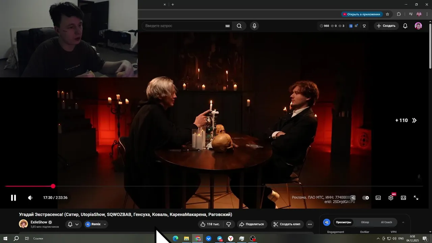Enter fullscreen mode in player
Image resolution: width=432 pixels, height=243 pixels.
tap(416, 198)
